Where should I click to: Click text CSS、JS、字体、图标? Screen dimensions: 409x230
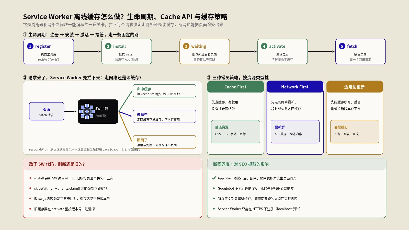pos(230,134)
